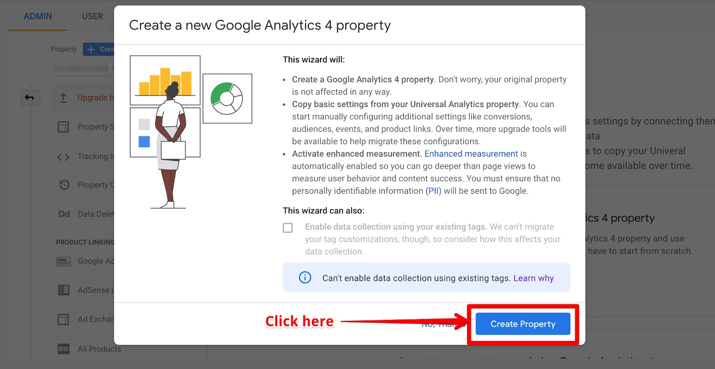Click the Create Property button behind the dialog
The image size is (715, 369).
point(99,49)
